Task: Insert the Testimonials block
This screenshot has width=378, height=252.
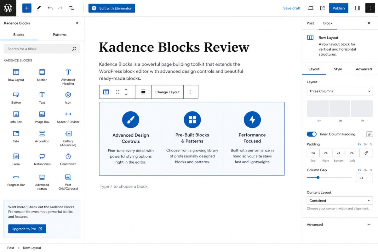Action: click(x=42, y=159)
